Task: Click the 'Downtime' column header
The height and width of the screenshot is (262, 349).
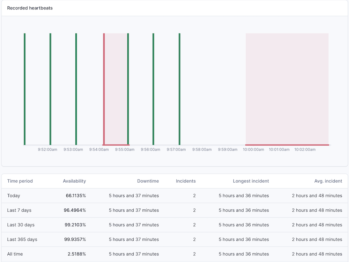Action: (148, 181)
